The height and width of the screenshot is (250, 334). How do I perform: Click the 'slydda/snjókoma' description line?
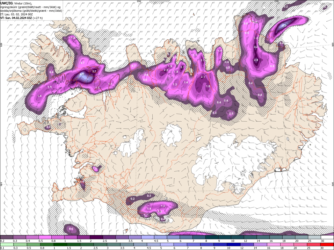(x=31, y=11)
